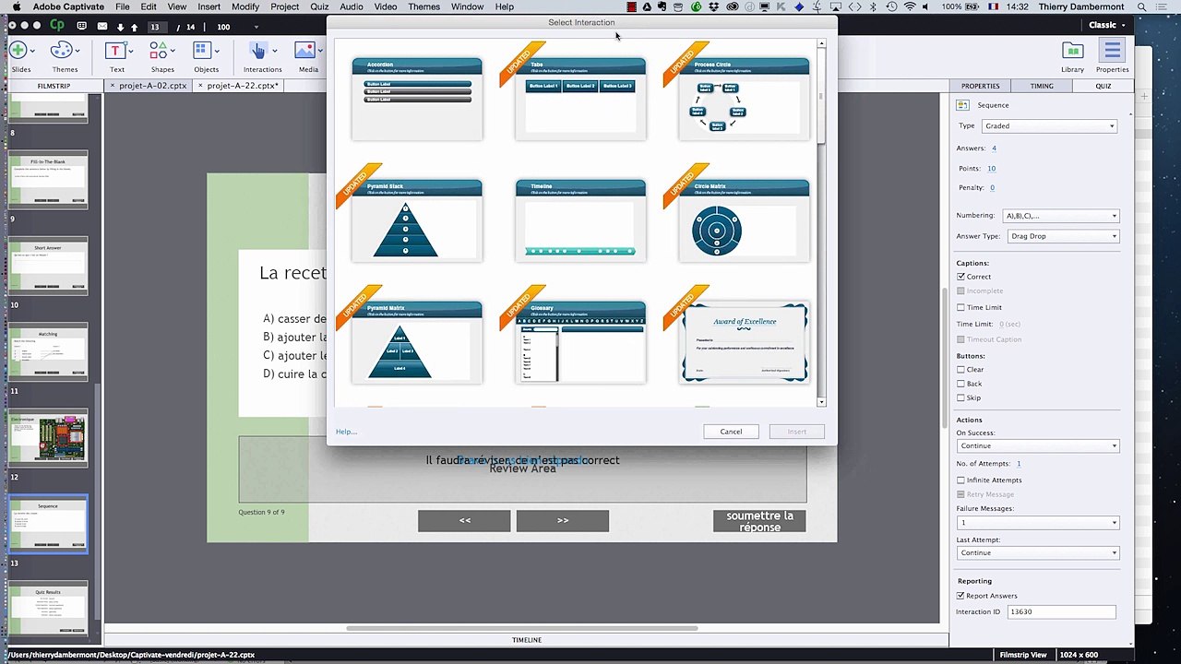This screenshot has width=1181, height=664.
Task: Close the projet-A-22.cptx tab
Action: 201,86
